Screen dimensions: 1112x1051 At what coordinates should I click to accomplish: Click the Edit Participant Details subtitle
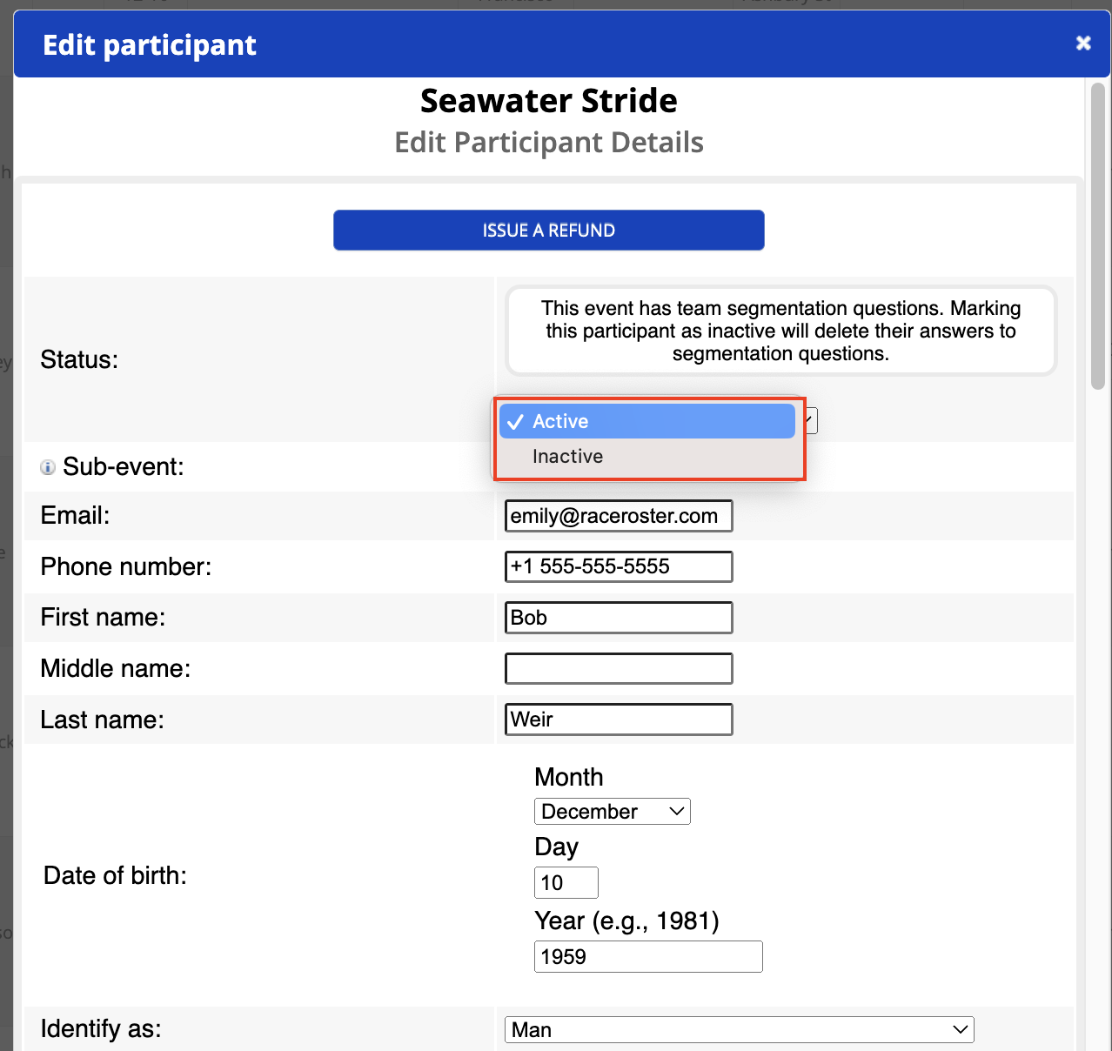[x=549, y=143]
